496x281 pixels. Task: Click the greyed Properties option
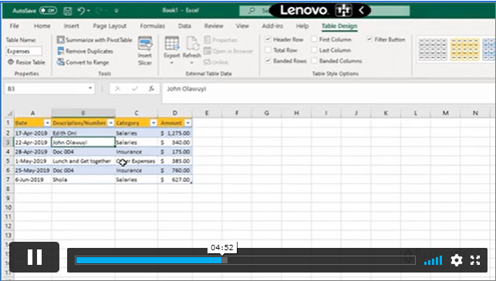pos(221,40)
